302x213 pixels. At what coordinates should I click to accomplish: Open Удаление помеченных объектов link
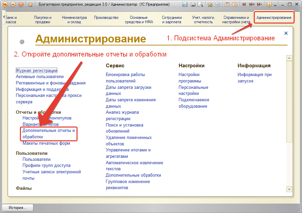[129, 141]
